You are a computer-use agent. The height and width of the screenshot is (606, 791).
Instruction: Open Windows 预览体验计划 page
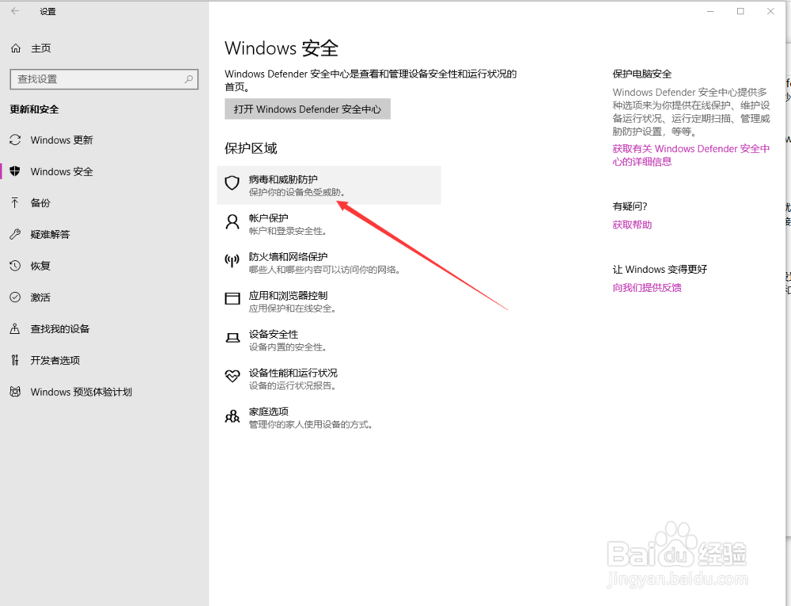(x=104, y=392)
